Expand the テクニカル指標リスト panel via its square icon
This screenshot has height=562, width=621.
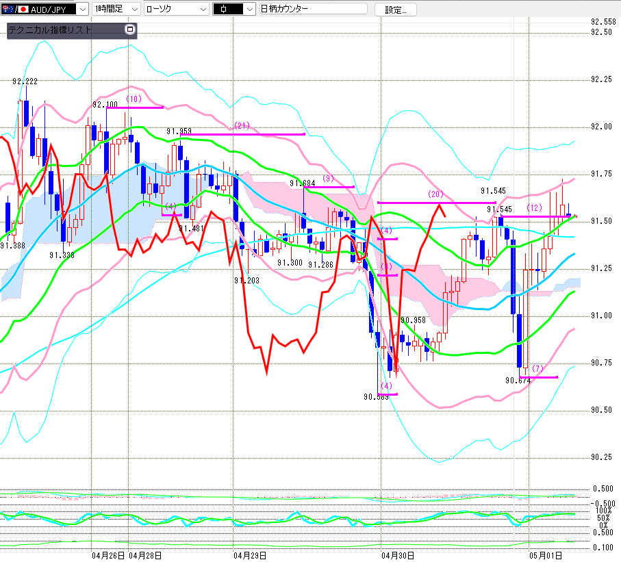(130, 29)
